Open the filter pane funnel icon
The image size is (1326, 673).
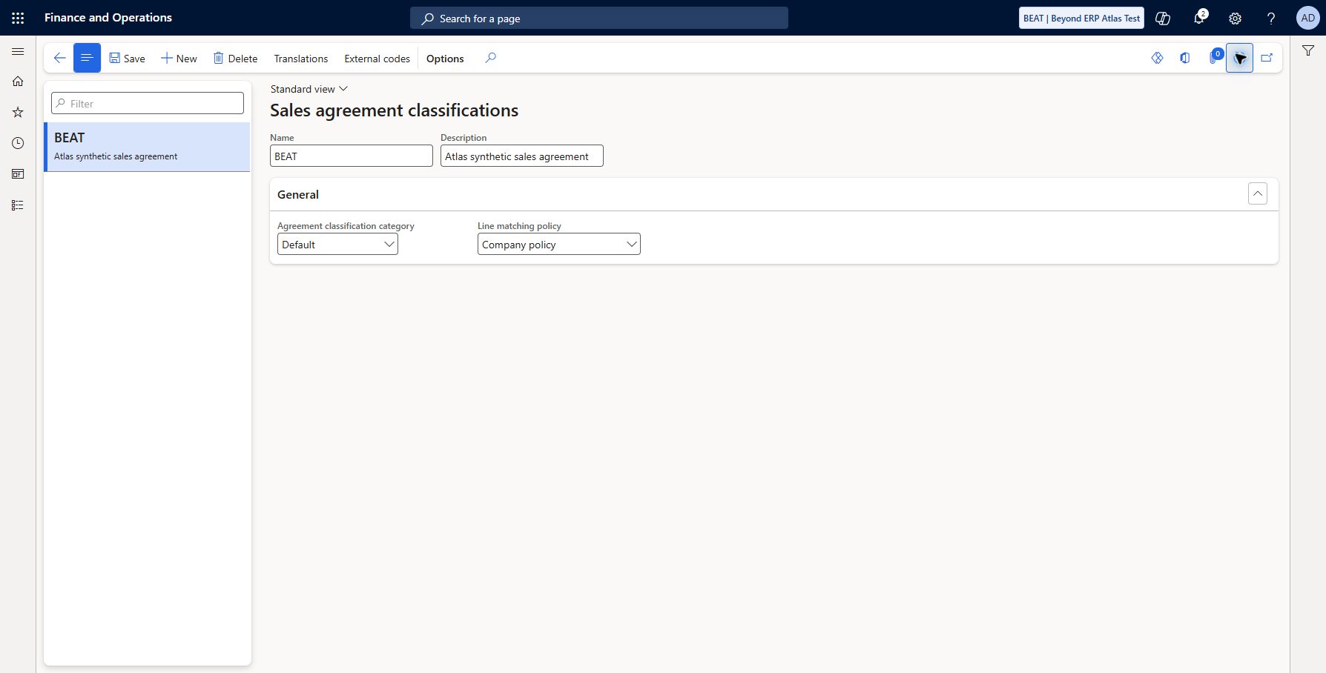pos(1308,50)
